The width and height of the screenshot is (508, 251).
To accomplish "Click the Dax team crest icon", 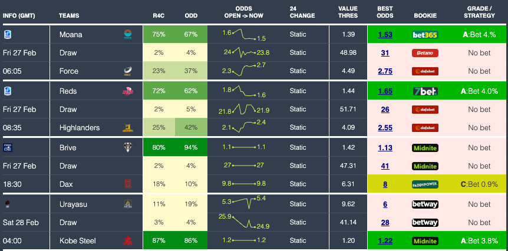I will [x=127, y=184].
